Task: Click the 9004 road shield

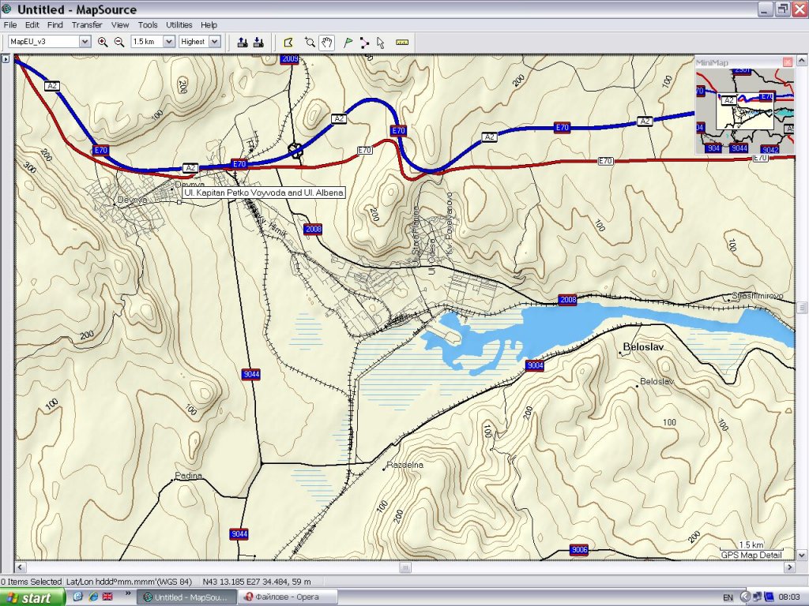Action: (535, 365)
